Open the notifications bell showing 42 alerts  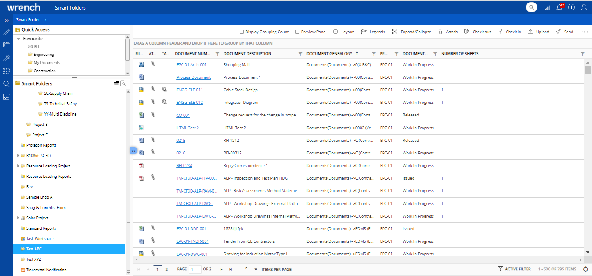(x=559, y=7)
